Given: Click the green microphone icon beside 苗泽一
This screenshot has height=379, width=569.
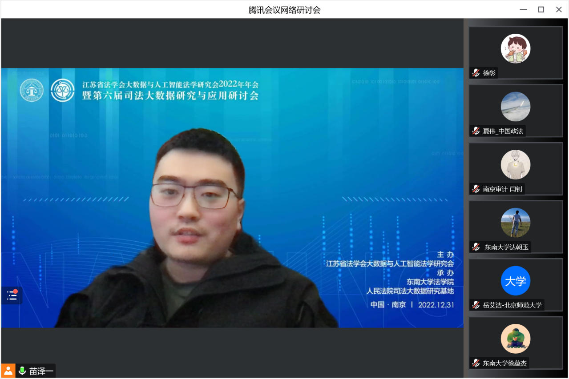Looking at the screenshot, I should pyautogui.click(x=22, y=371).
